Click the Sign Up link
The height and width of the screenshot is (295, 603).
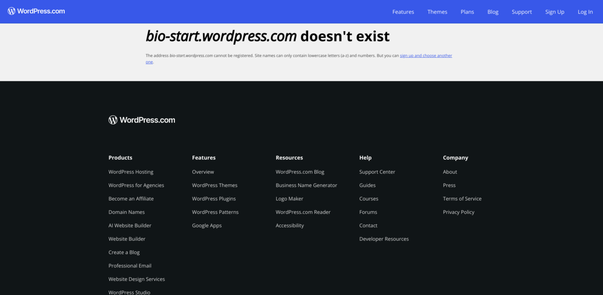[x=555, y=12]
